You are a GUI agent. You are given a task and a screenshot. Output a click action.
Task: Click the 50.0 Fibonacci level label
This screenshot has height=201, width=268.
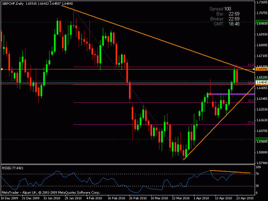coord(251,83)
